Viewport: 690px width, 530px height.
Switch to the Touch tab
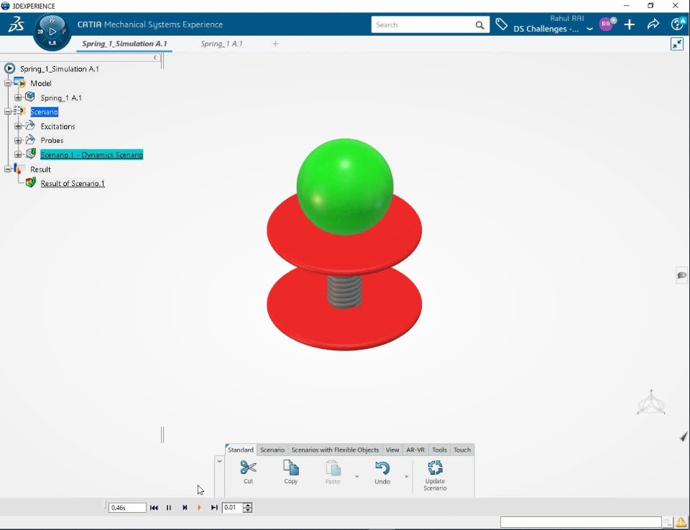coord(462,450)
